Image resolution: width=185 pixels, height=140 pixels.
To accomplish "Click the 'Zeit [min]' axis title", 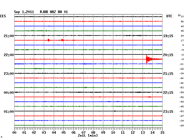I will click(88, 135).
